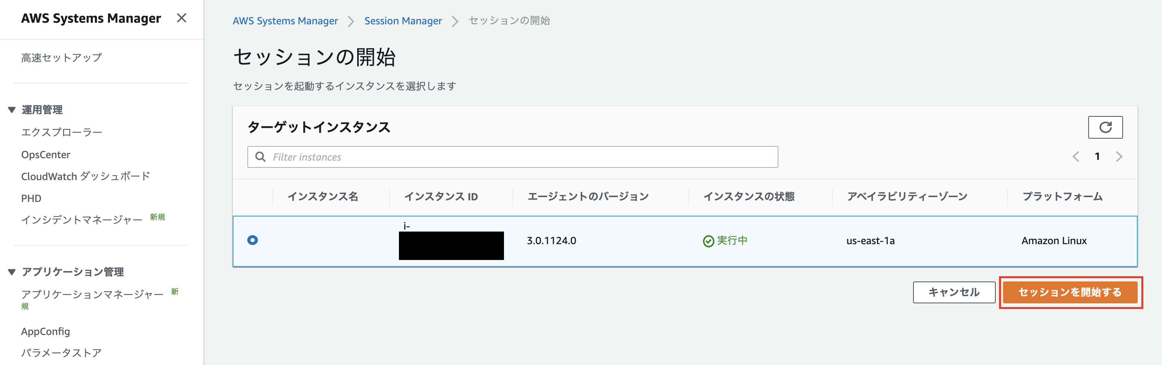
Task: Focus the Filter instances search field
Action: click(512, 157)
